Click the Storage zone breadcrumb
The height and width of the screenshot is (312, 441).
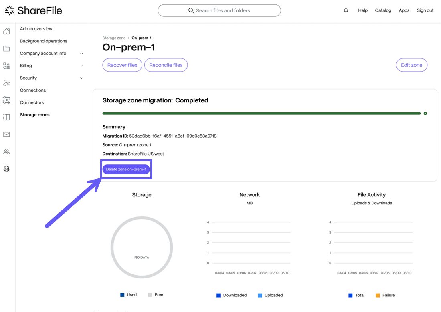(x=114, y=38)
